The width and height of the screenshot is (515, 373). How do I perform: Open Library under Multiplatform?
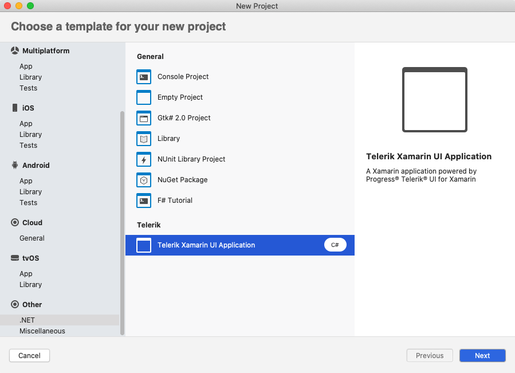point(30,77)
